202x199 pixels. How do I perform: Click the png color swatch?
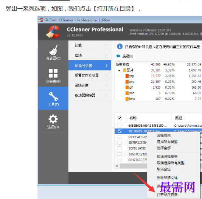pyautogui.click(x=127, y=82)
